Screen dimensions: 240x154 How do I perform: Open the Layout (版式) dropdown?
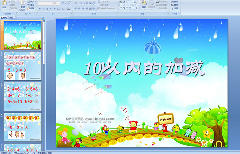point(32,1)
